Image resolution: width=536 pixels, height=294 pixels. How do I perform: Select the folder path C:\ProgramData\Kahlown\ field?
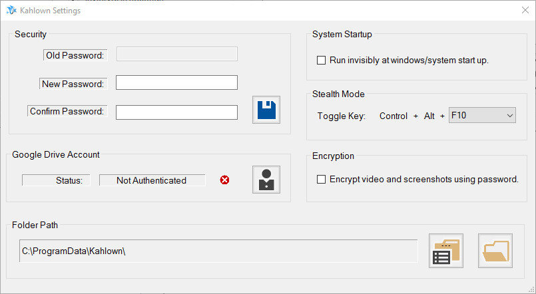(x=218, y=251)
